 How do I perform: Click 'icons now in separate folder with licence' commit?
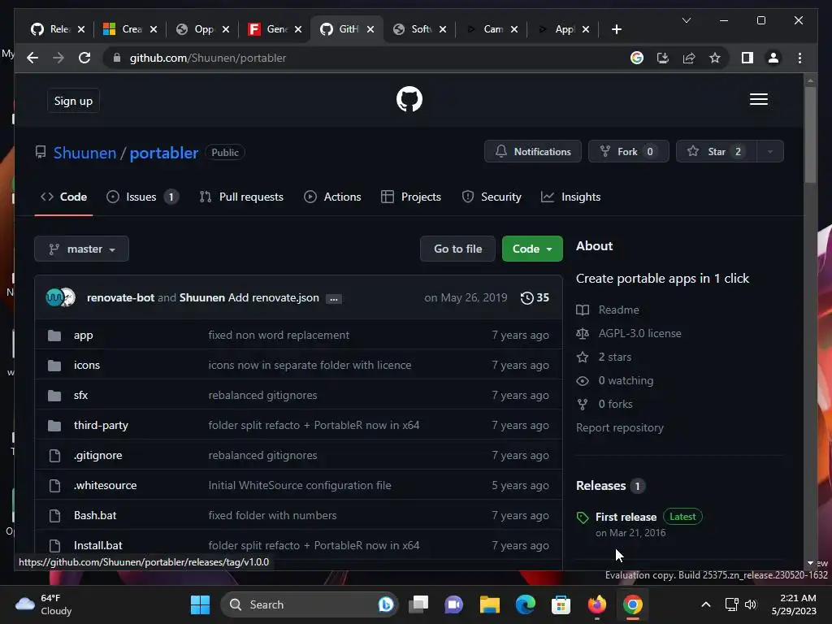click(x=310, y=365)
